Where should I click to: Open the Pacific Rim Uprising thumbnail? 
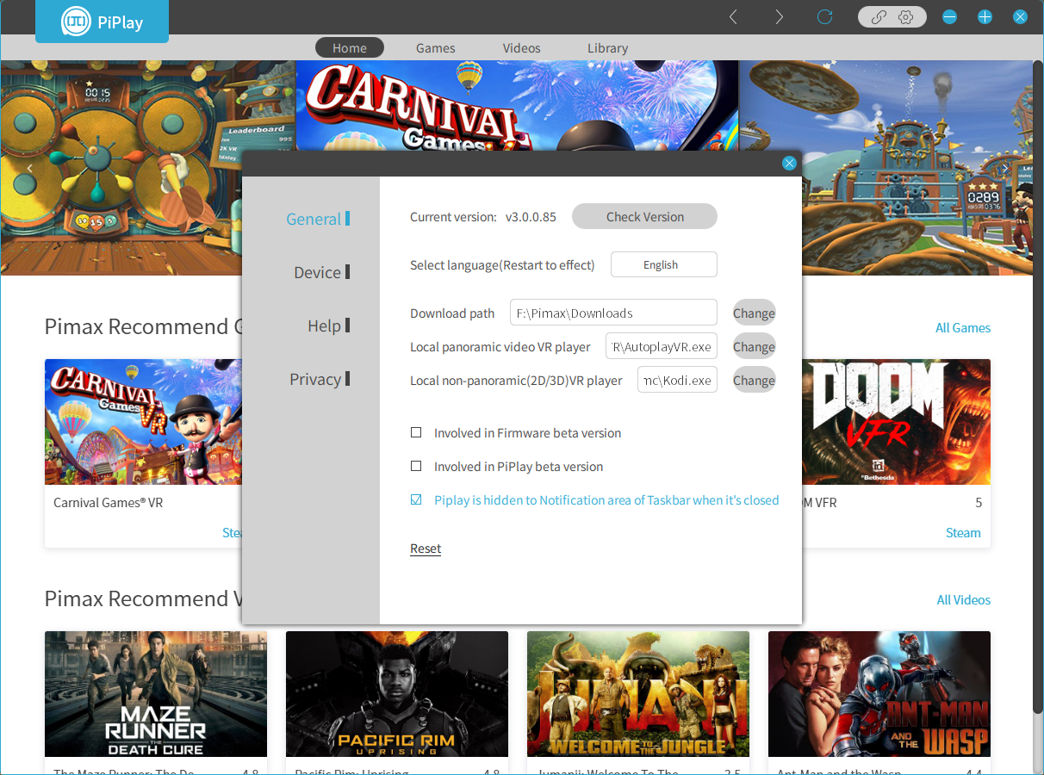[397, 694]
